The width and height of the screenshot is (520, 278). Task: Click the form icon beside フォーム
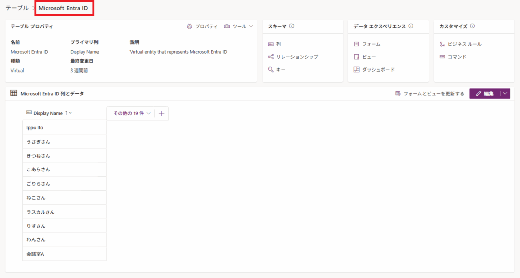(x=356, y=44)
